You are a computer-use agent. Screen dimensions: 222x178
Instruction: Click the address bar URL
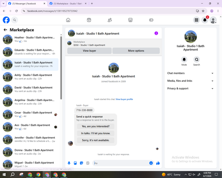coord(52,11)
